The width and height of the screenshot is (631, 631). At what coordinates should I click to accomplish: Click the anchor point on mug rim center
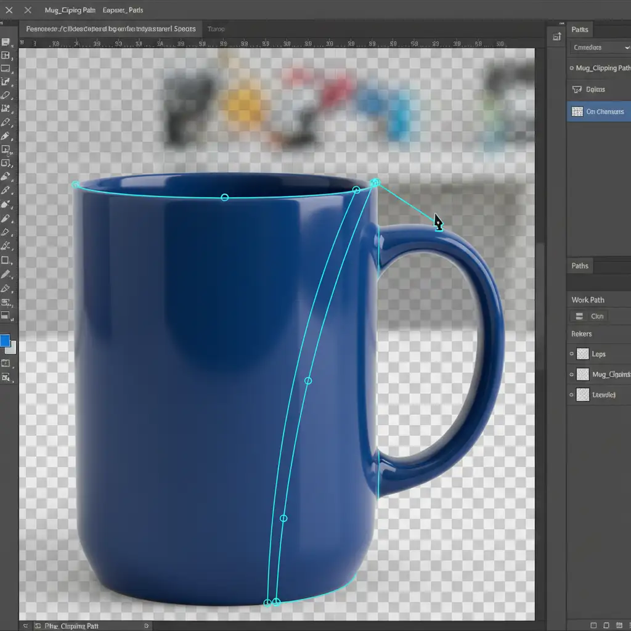(x=224, y=197)
